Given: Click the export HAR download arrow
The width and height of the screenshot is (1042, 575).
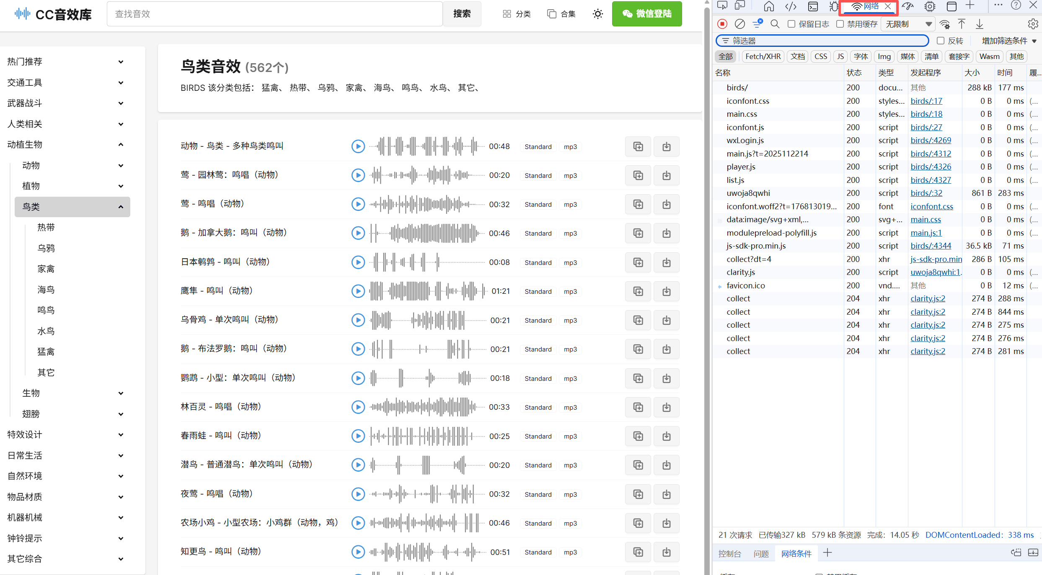Looking at the screenshot, I should coord(980,24).
